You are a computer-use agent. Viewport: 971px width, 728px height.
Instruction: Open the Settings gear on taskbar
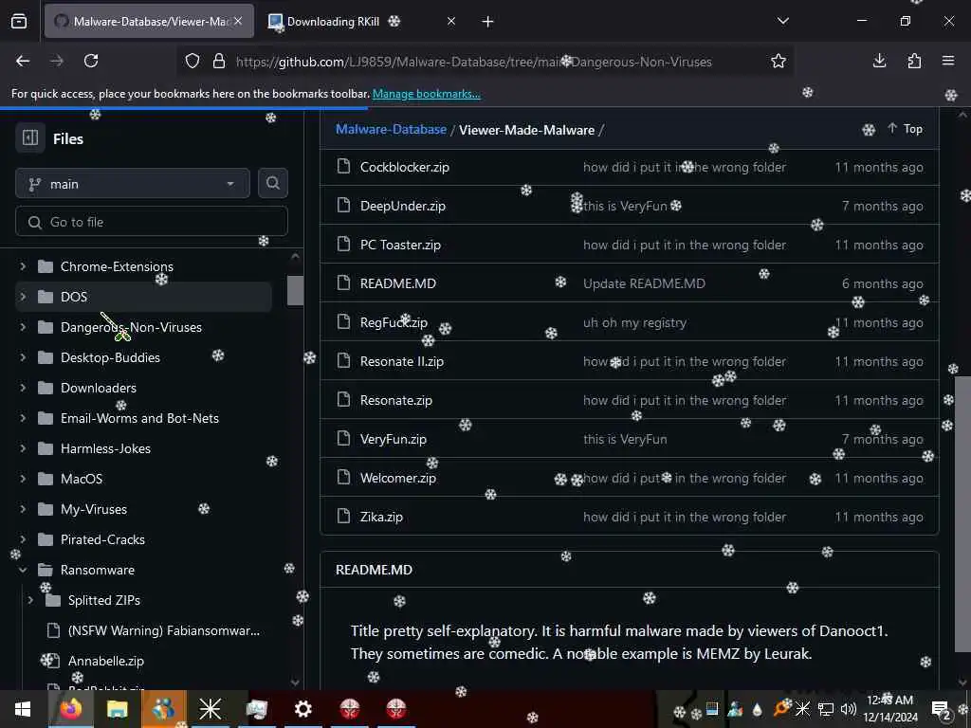coord(302,709)
